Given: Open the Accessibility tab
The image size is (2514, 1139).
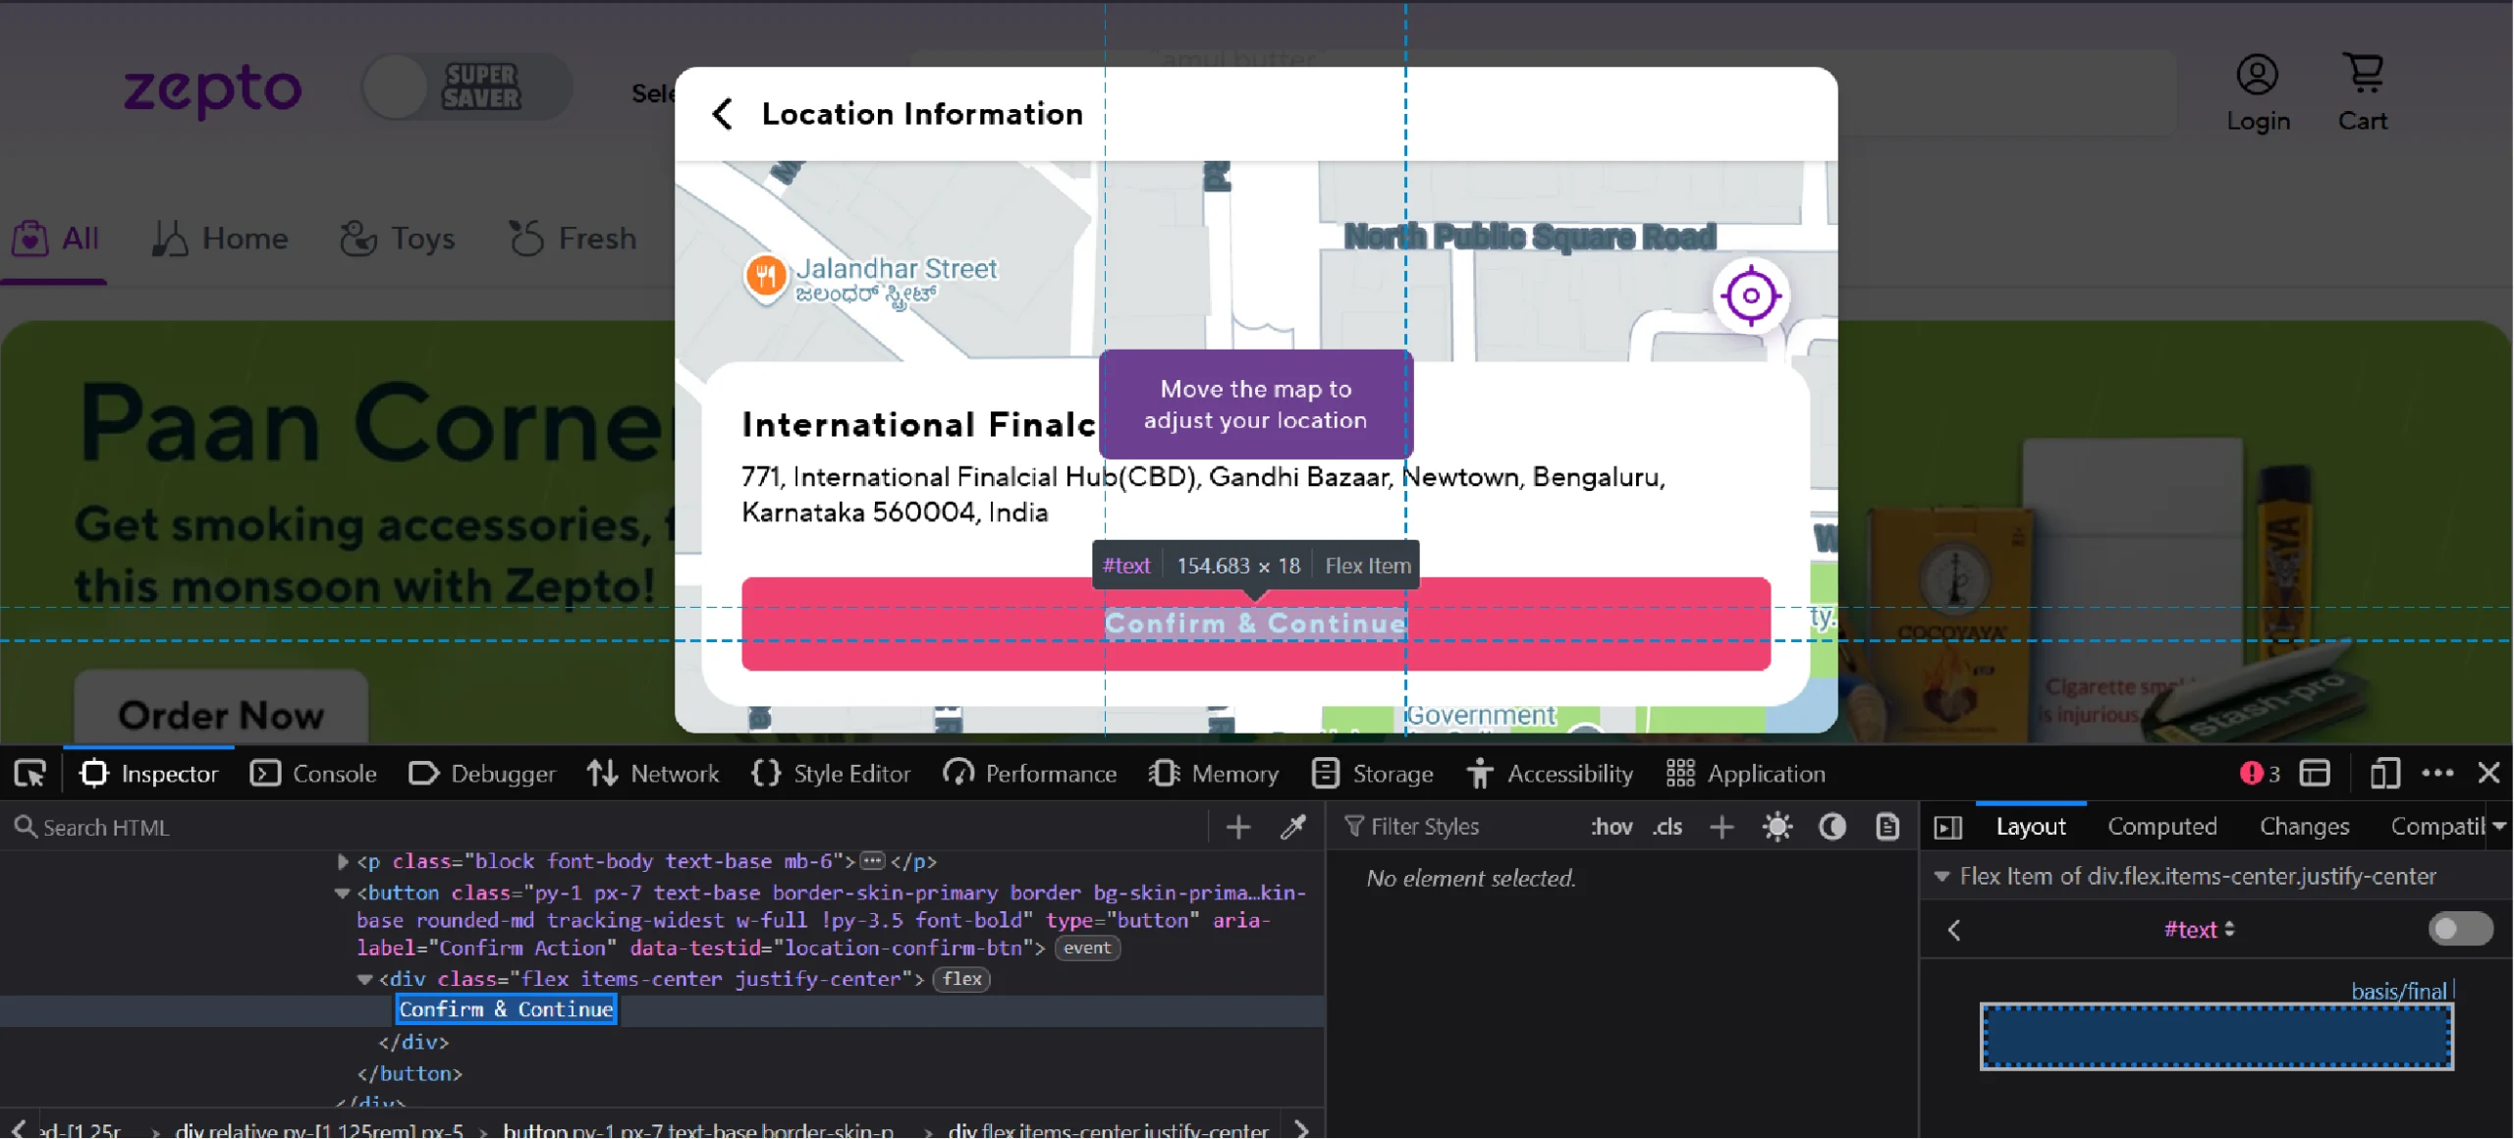Looking at the screenshot, I should coord(1551,774).
